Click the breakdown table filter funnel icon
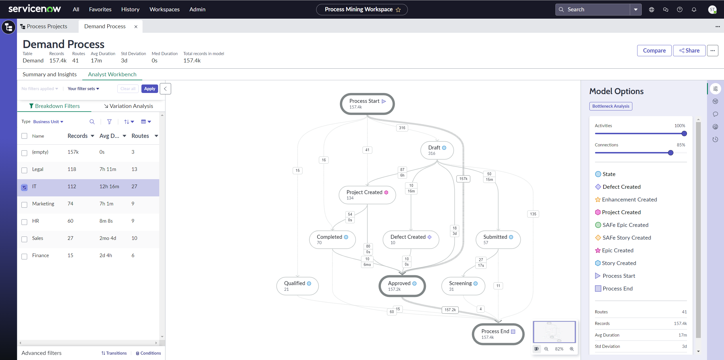This screenshot has height=360, width=724. [109, 122]
